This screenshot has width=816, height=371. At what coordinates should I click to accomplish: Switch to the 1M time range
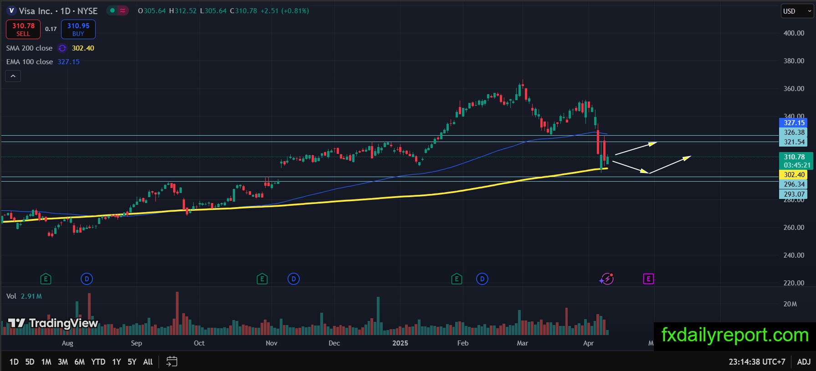pyautogui.click(x=46, y=361)
